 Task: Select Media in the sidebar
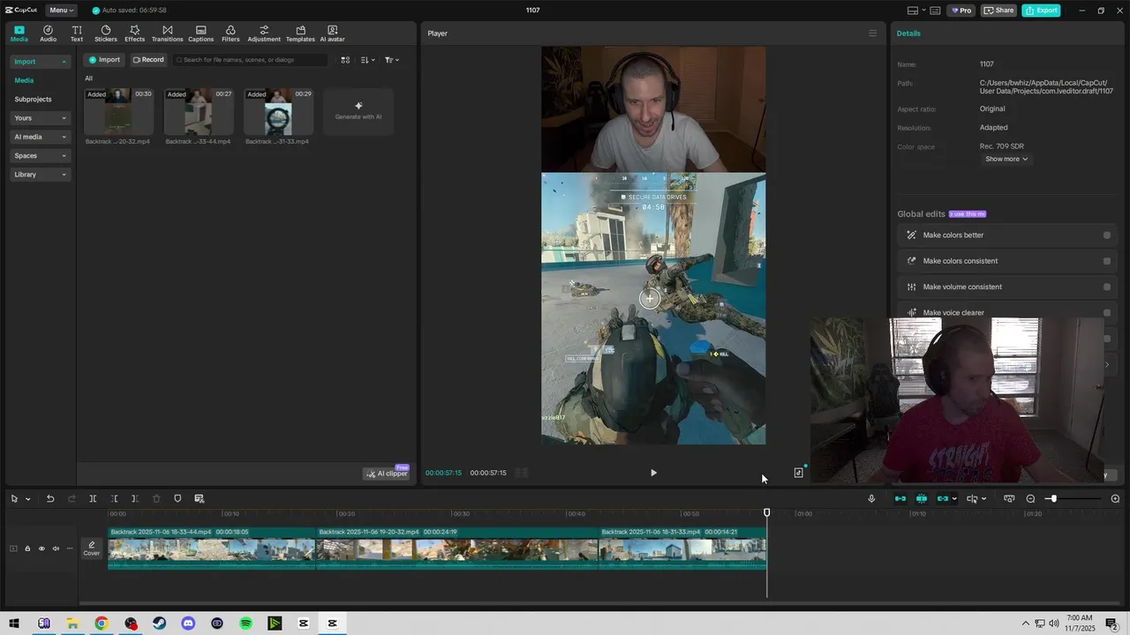[24, 80]
